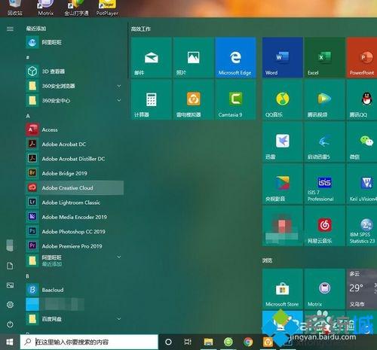Jump to apps via the # header
Screen dimensions: 377x350
tap(28, 57)
